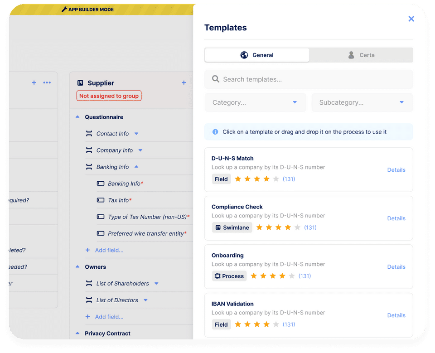The height and width of the screenshot is (353, 435).
Task: Select the Compliance Check template title
Action: coord(237,207)
